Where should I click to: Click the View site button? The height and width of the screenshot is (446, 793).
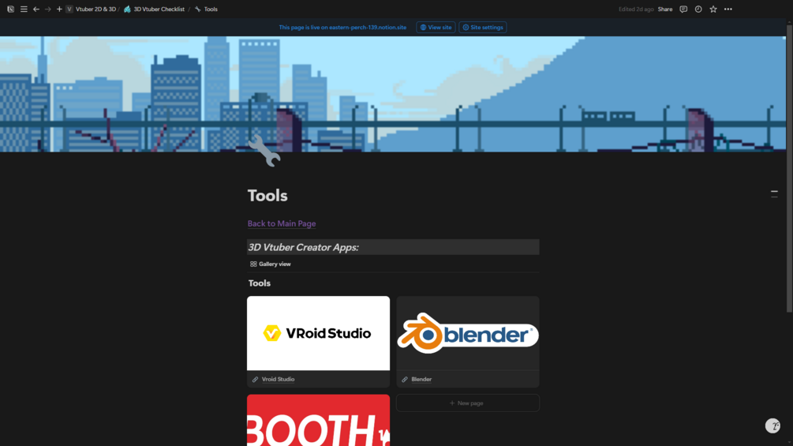coord(436,28)
